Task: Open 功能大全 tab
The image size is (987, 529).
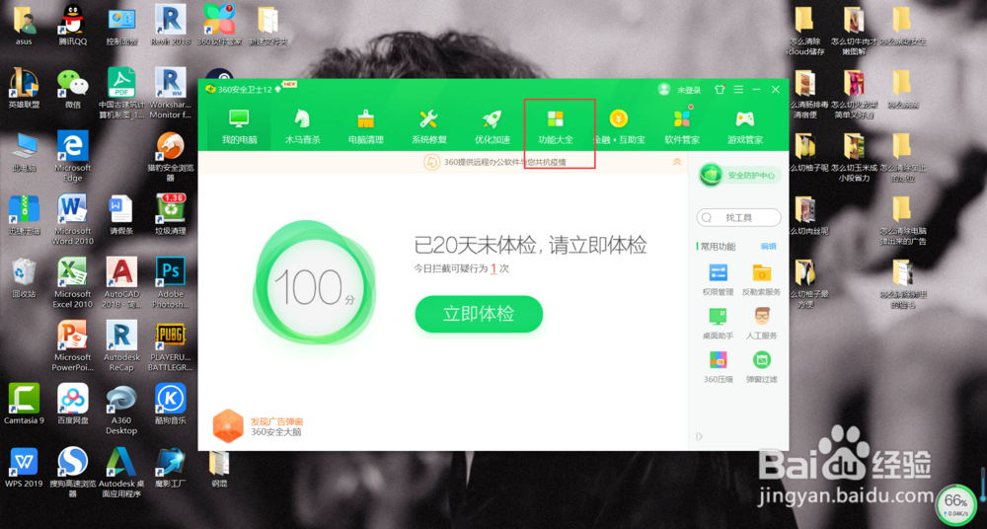Action: [556, 126]
